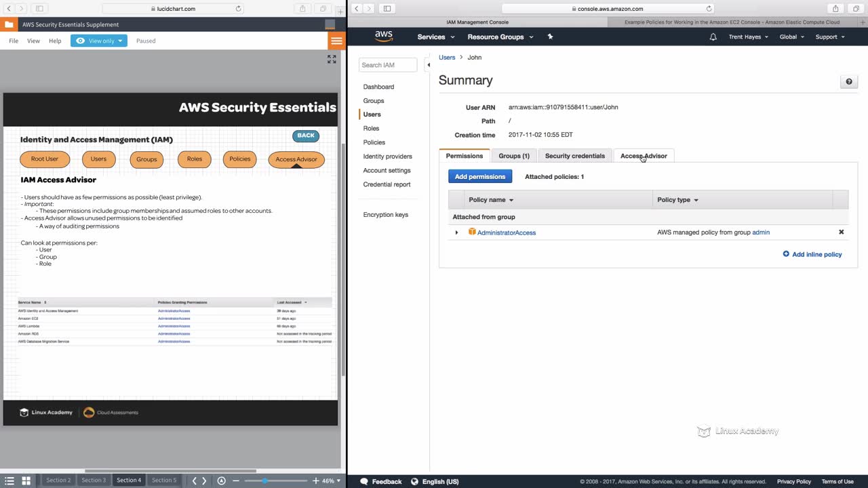Open the AWS notifications bell
Image resolution: width=868 pixels, height=488 pixels.
(713, 37)
